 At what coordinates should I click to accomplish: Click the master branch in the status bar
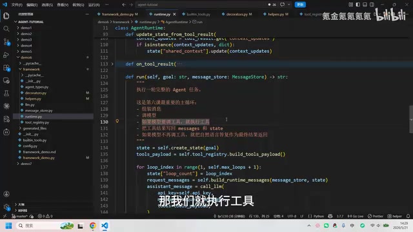tap(19, 216)
